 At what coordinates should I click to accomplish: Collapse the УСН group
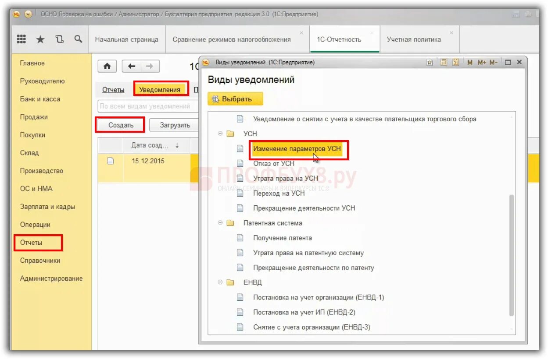[220, 134]
